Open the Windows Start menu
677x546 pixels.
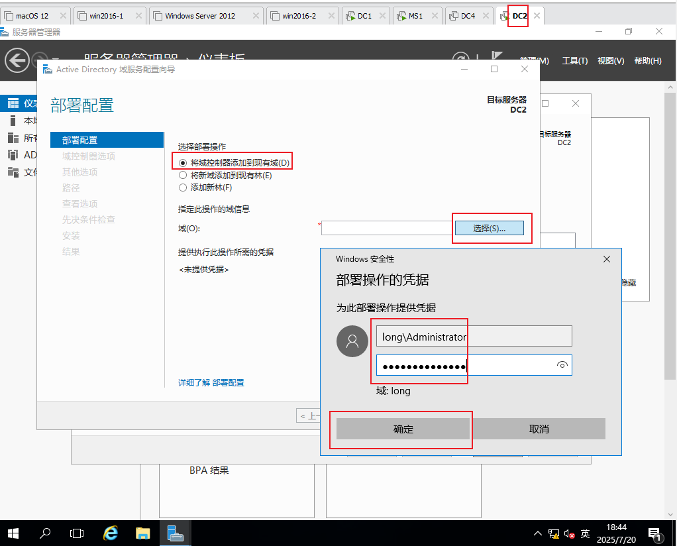point(13,533)
